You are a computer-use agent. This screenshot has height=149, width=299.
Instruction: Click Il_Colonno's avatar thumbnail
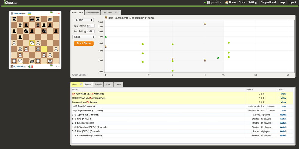click(x=12, y=67)
